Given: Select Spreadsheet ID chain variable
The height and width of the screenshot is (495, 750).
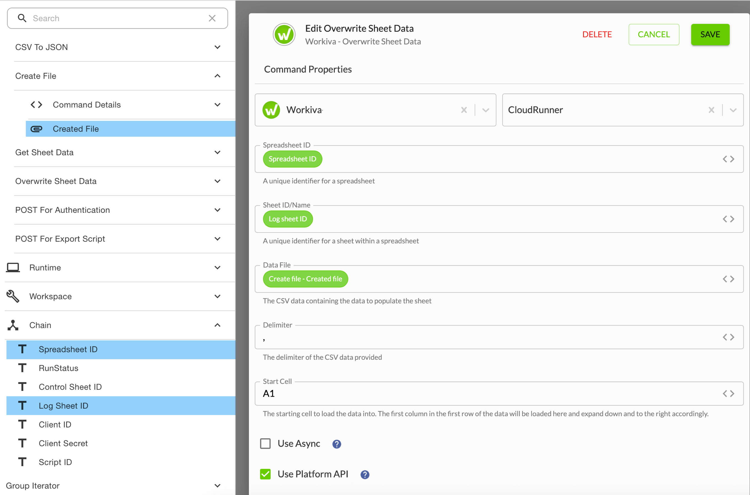Looking at the screenshot, I should point(121,349).
